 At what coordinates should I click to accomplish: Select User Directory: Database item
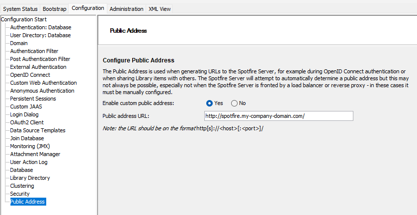40,35
